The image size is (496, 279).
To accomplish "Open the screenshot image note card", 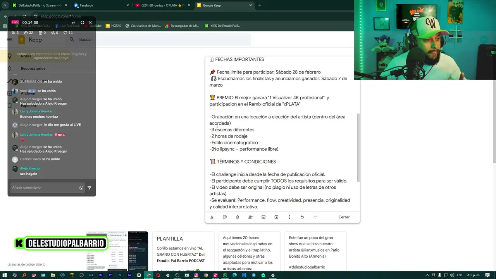I will (x=117, y=251).
